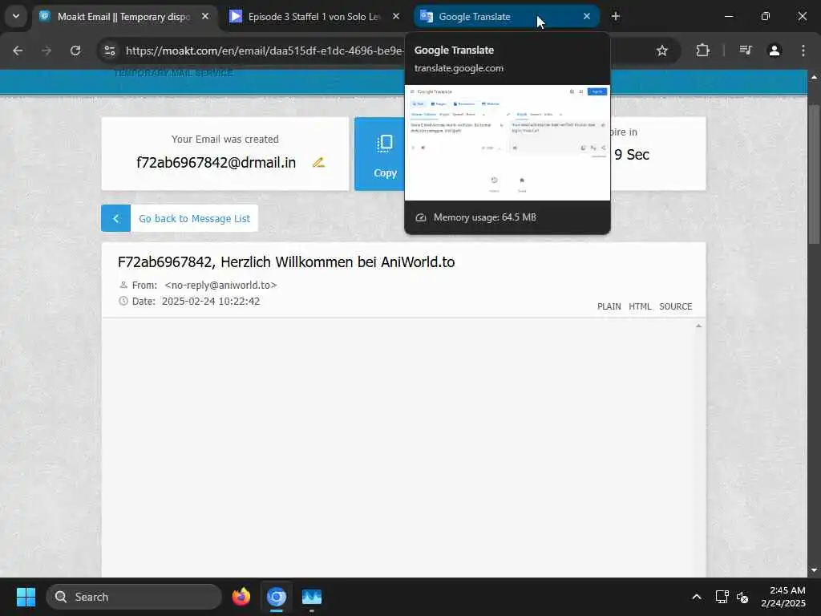
Task: Open Chrome from the taskbar
Action: [x=277, y=597]
